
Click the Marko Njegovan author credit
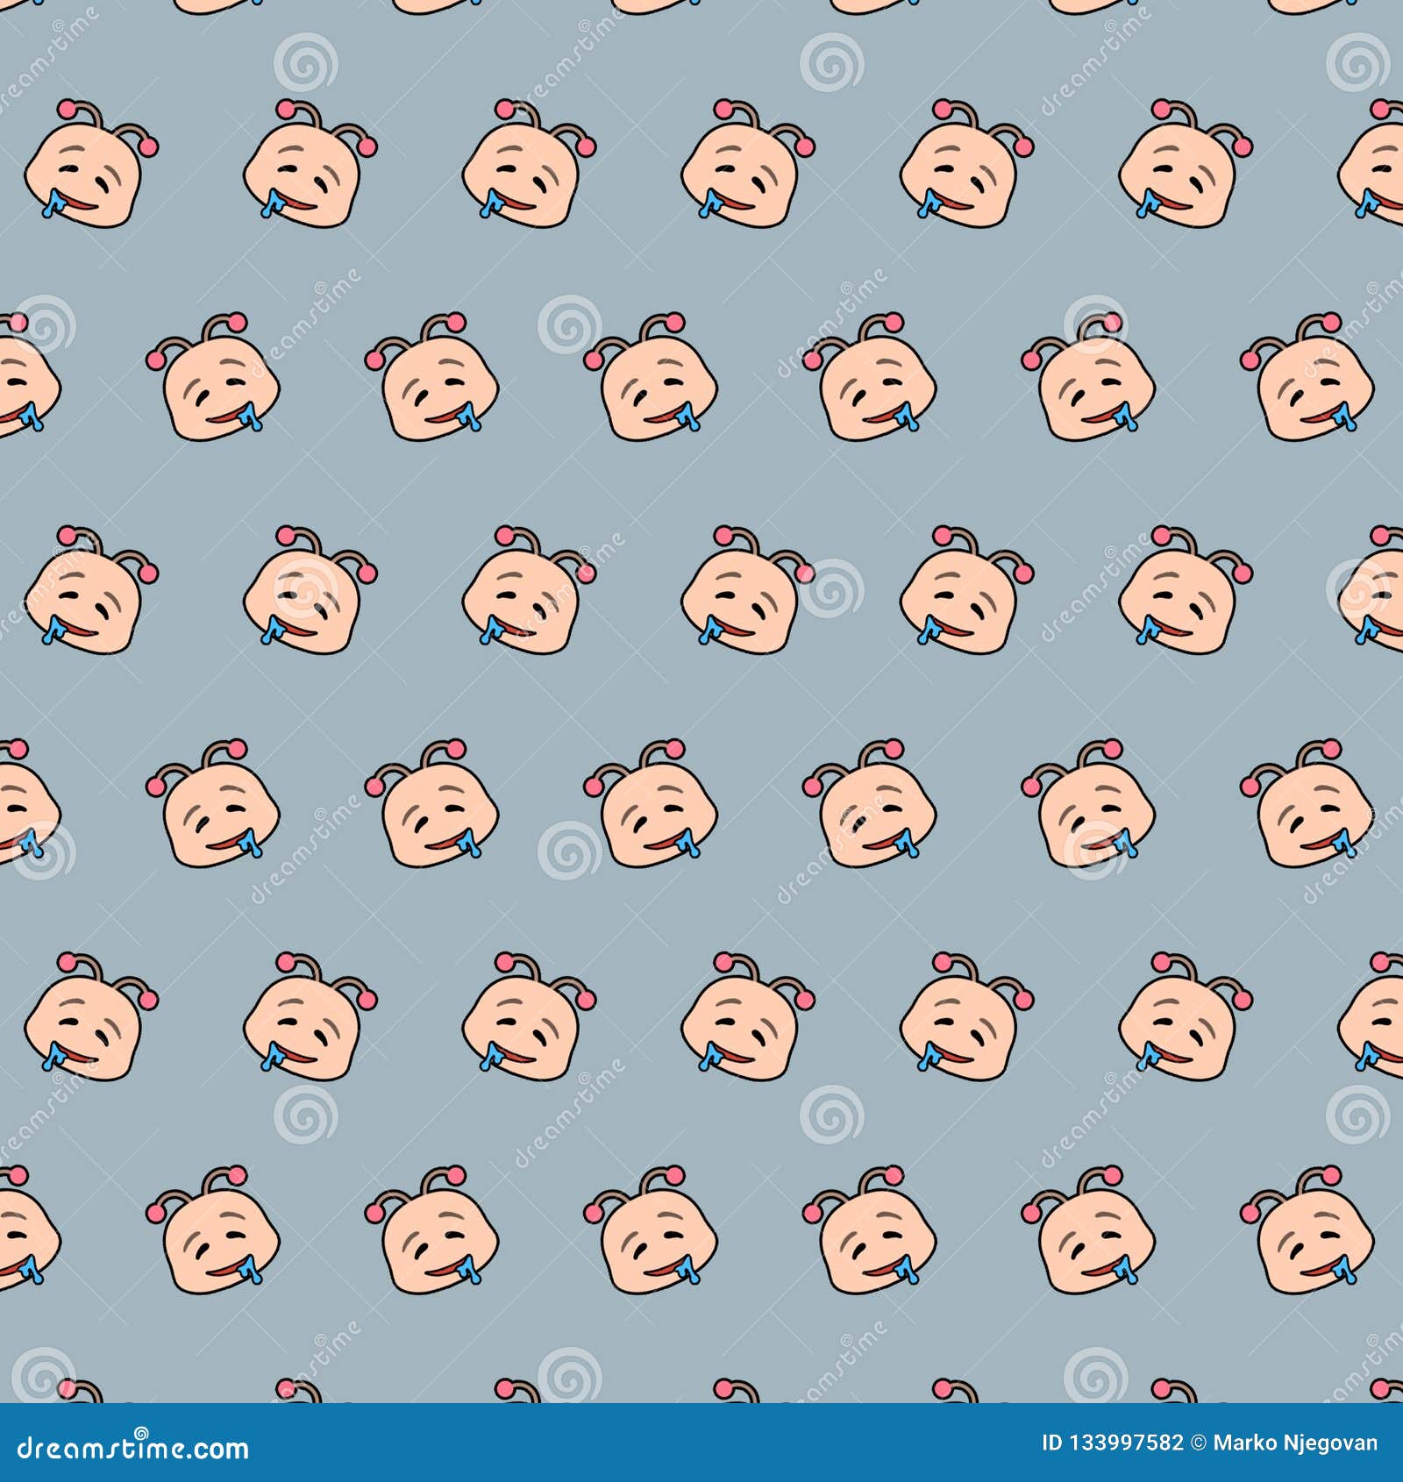1295,1444
